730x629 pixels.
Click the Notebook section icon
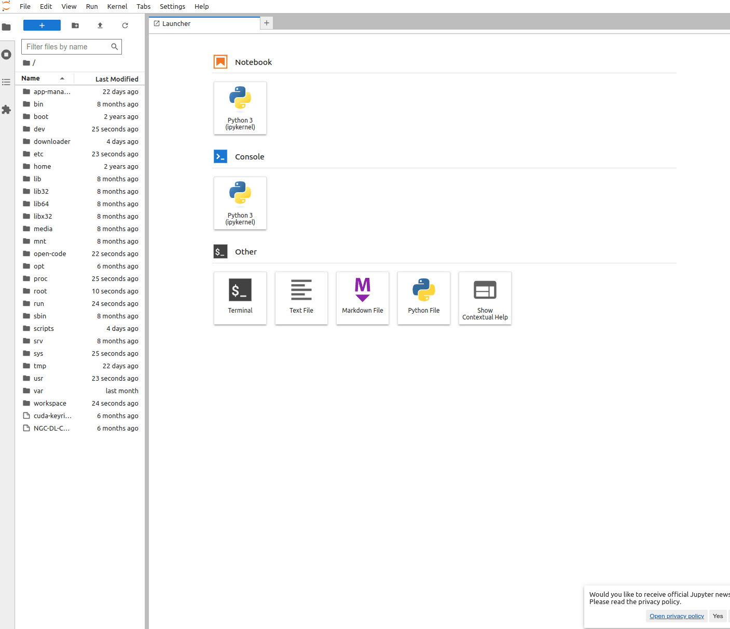pos(221,62)
